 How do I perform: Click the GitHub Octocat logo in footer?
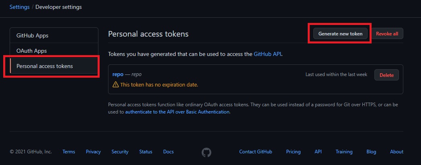pyautogui.click(x=206, y=153)
